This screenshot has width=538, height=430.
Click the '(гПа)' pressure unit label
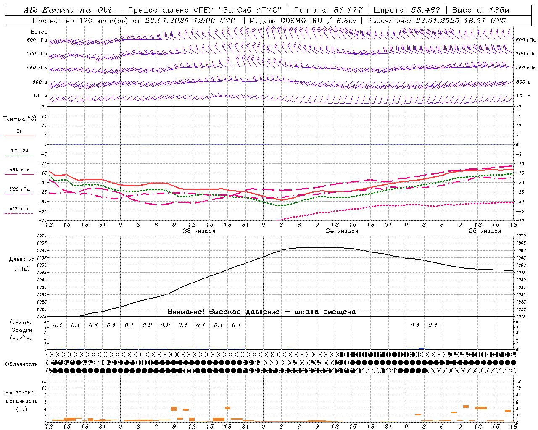(22, 269)
